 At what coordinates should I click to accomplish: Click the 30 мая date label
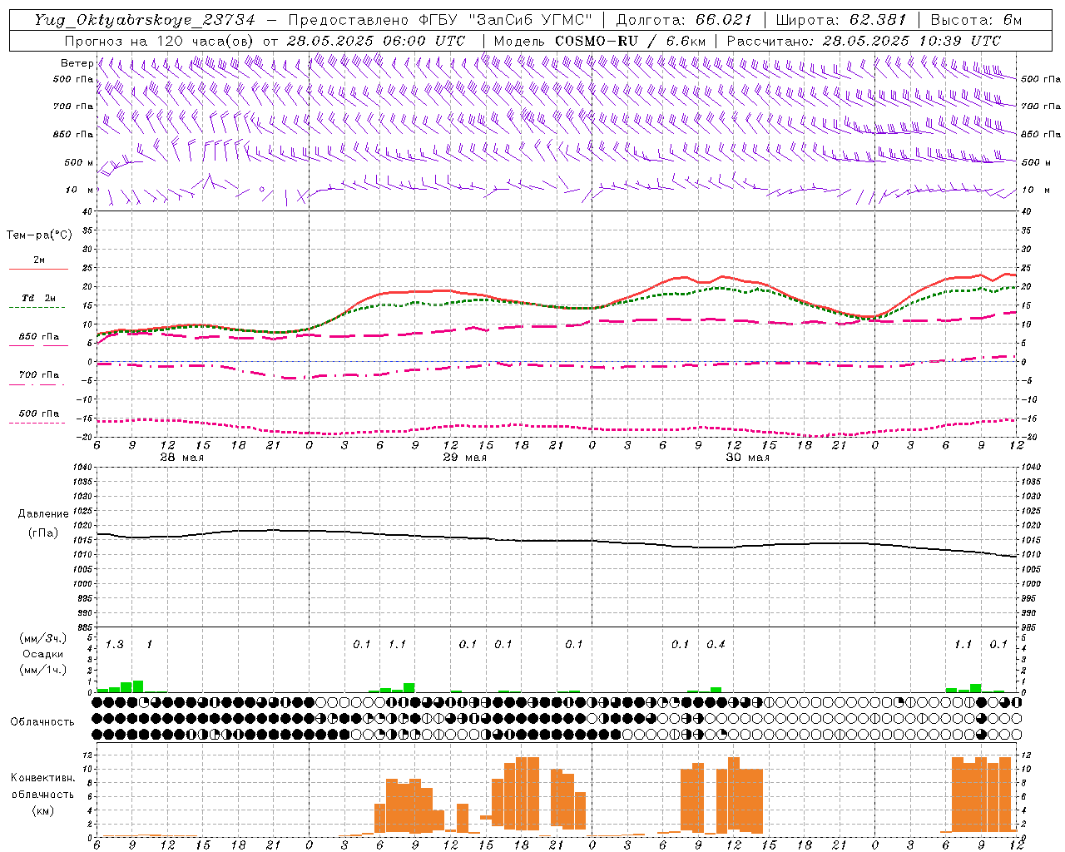click(747, 458)
